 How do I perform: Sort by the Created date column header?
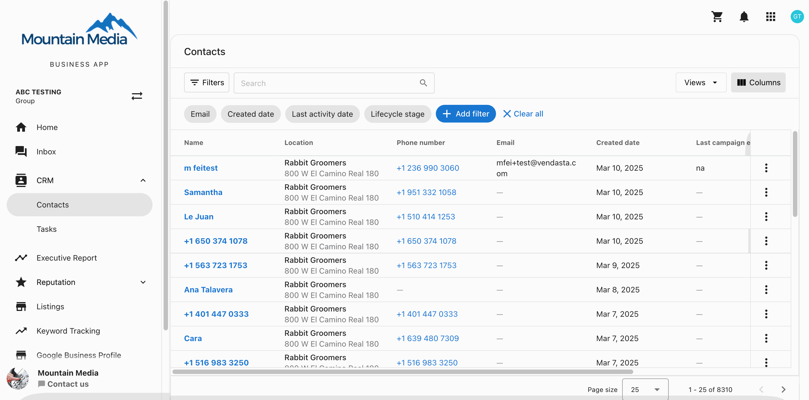click(x=617, y=143)
